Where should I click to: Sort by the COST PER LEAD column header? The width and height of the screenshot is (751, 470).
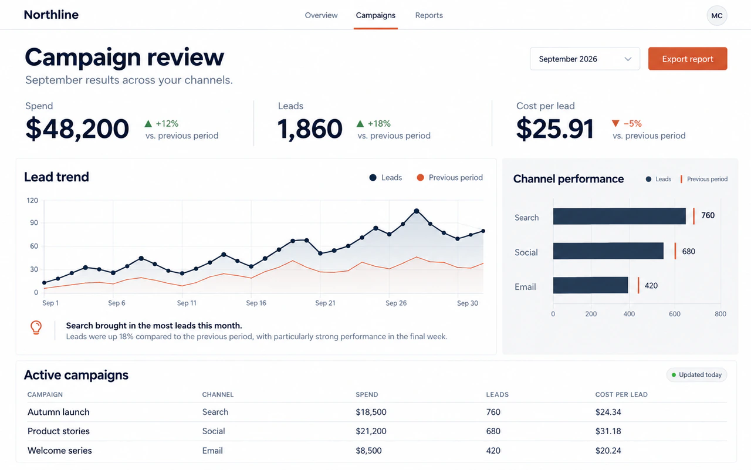[x=621, y=395]
